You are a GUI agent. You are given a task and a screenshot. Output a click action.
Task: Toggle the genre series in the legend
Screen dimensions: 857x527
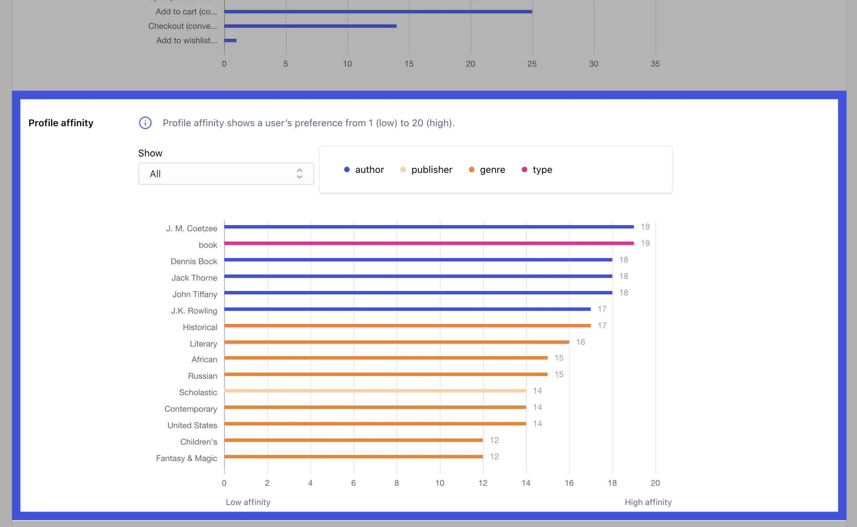point(492,169)
